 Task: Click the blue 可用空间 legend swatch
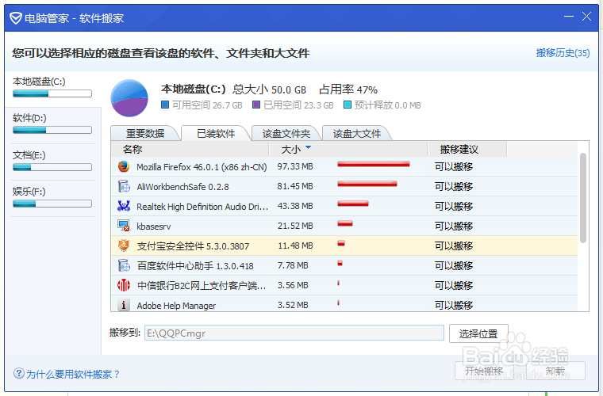coord(165,105)
